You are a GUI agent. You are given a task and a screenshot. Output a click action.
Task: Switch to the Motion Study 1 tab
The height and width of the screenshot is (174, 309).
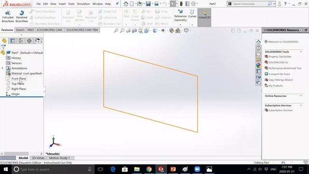pyautogui.click(x=59, y=158)
